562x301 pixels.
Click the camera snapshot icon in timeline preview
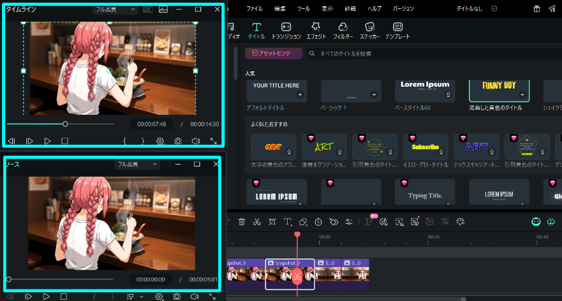pyautogui.click(x=178, y=141)
